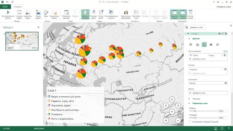The image size is (233, 131).
Task: Open Поиск места location search
Action: click(x=101, y=15)
